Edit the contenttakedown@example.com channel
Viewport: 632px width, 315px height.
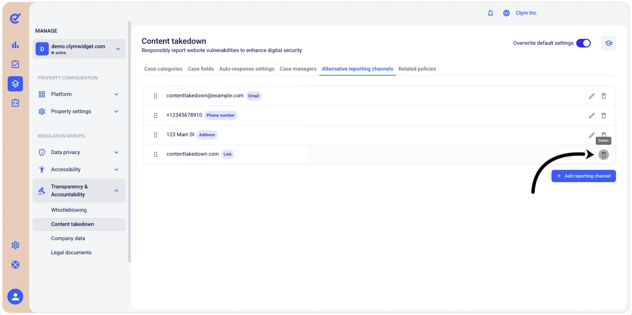592,96
